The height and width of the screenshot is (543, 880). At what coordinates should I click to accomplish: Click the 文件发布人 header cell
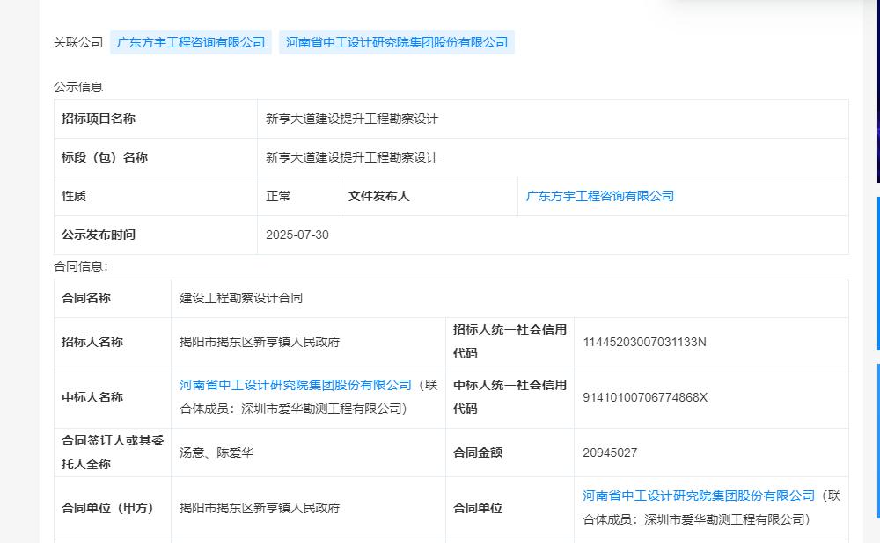point(429,196)
